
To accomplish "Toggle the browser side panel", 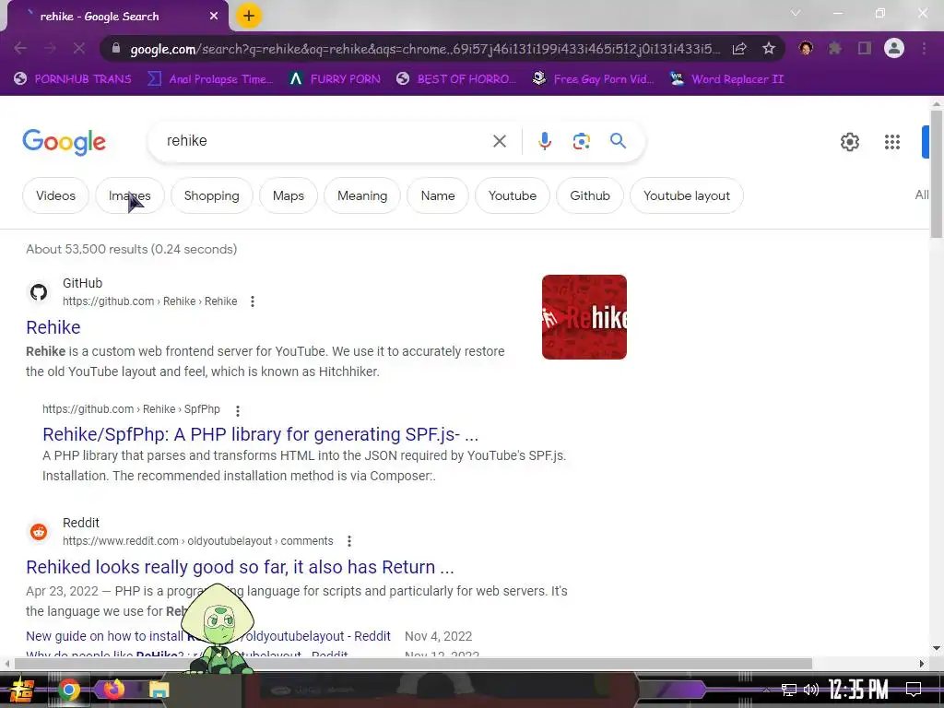I will pyautogui.click(x=865, y=48).
